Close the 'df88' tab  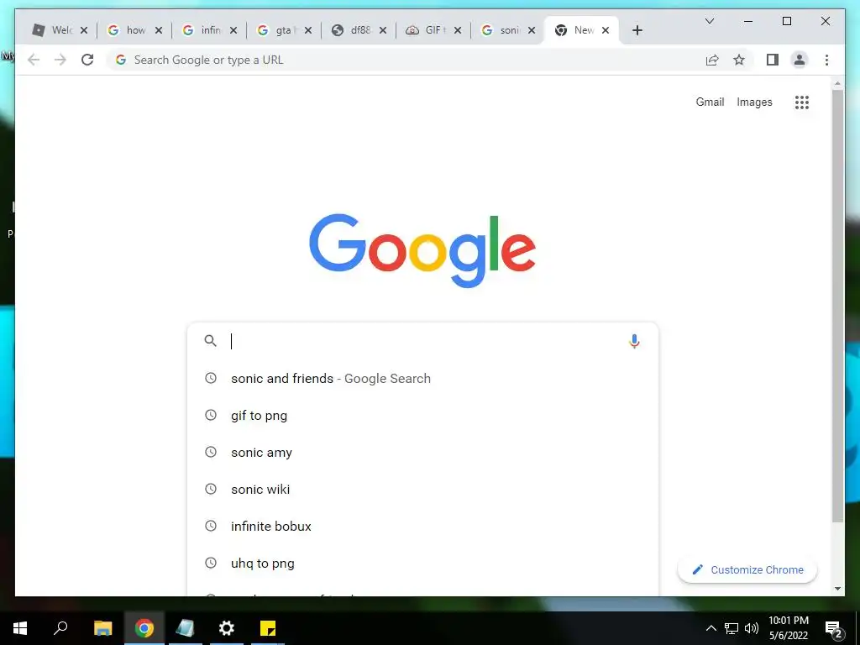(x=383, y=30)
